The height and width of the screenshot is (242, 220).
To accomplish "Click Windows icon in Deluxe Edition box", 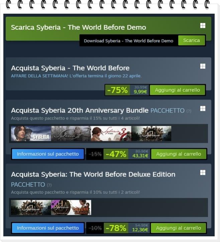I will (x=203, y=173).
